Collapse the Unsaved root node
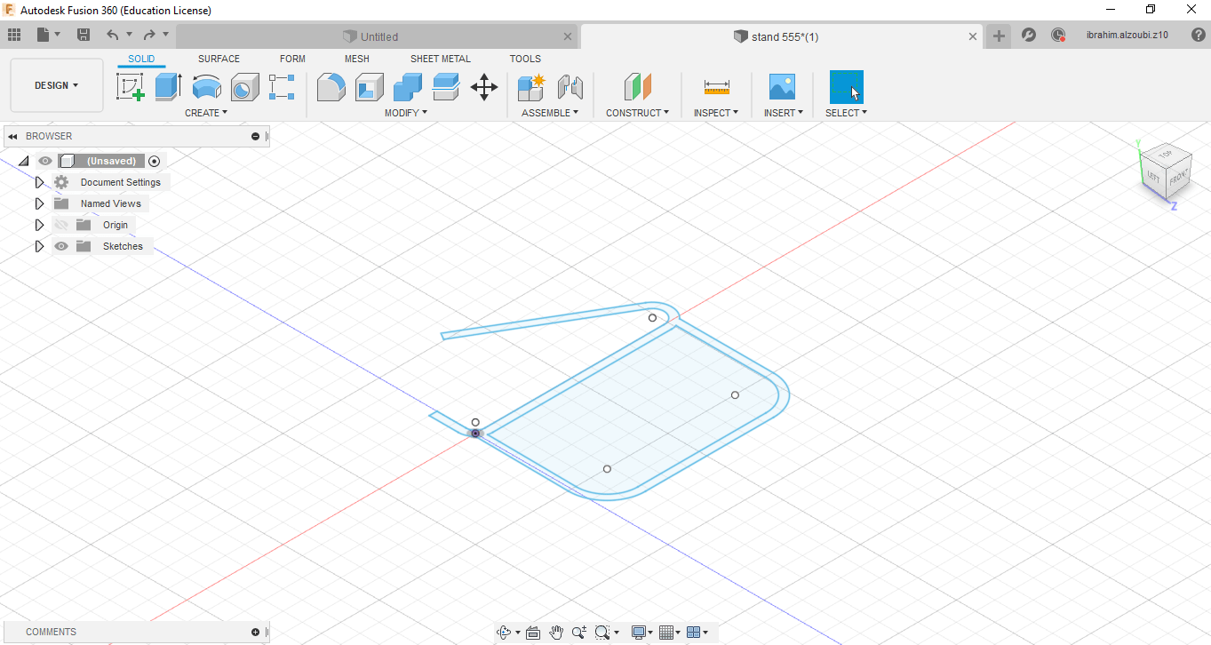This screenshot has width=1211, height=645. tap(23, 161)
